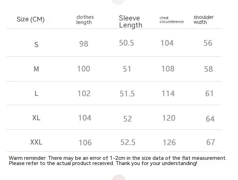This screenshot has height=180, width=238.
Task: Select the M size row label
Action: pos(36,69)
